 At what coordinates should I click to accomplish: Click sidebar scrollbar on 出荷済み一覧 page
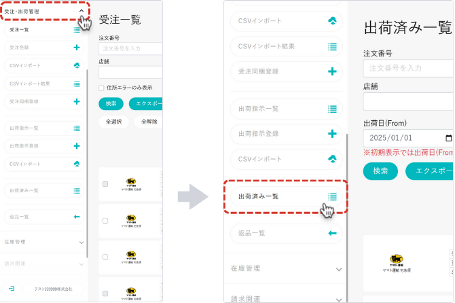pos(347,204)
